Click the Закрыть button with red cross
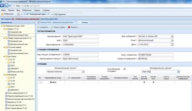 tap(73, 27)
